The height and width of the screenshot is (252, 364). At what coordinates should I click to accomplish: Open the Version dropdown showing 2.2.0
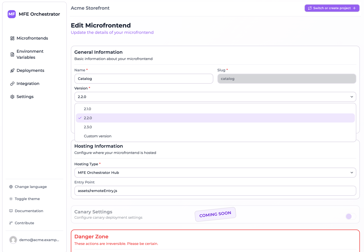[x=215, y=97]
